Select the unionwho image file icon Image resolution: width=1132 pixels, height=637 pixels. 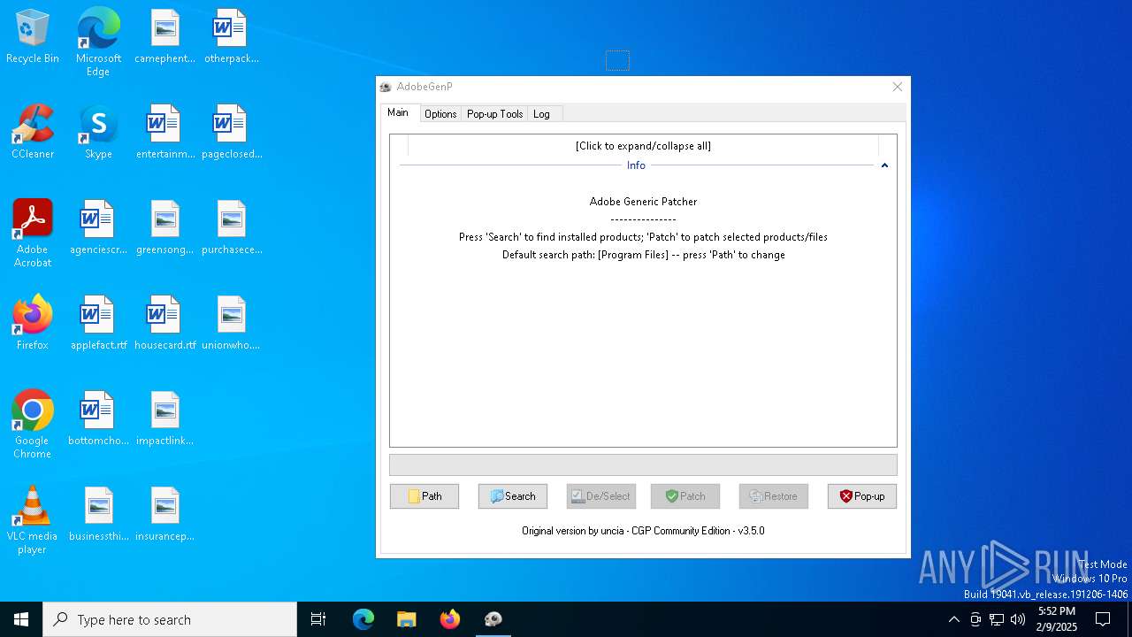(x=231, y=323)
